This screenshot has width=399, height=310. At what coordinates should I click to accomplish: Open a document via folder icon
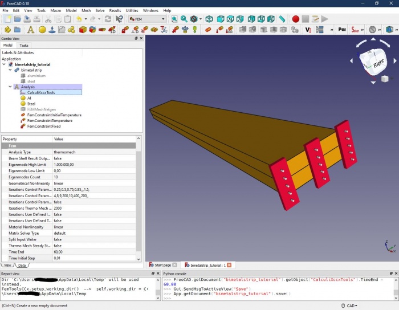coord(17,19)
